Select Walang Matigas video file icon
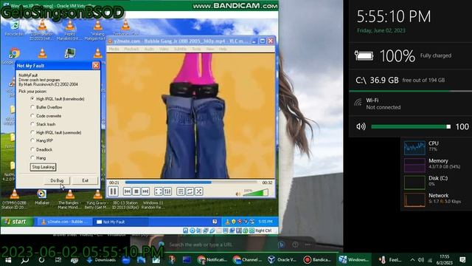472x266 pixels. click(97, 30)
